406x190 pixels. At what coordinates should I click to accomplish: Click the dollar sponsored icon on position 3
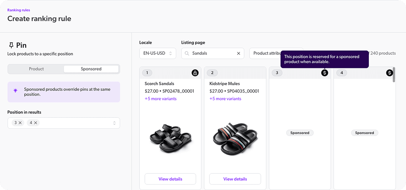[324, 73]
